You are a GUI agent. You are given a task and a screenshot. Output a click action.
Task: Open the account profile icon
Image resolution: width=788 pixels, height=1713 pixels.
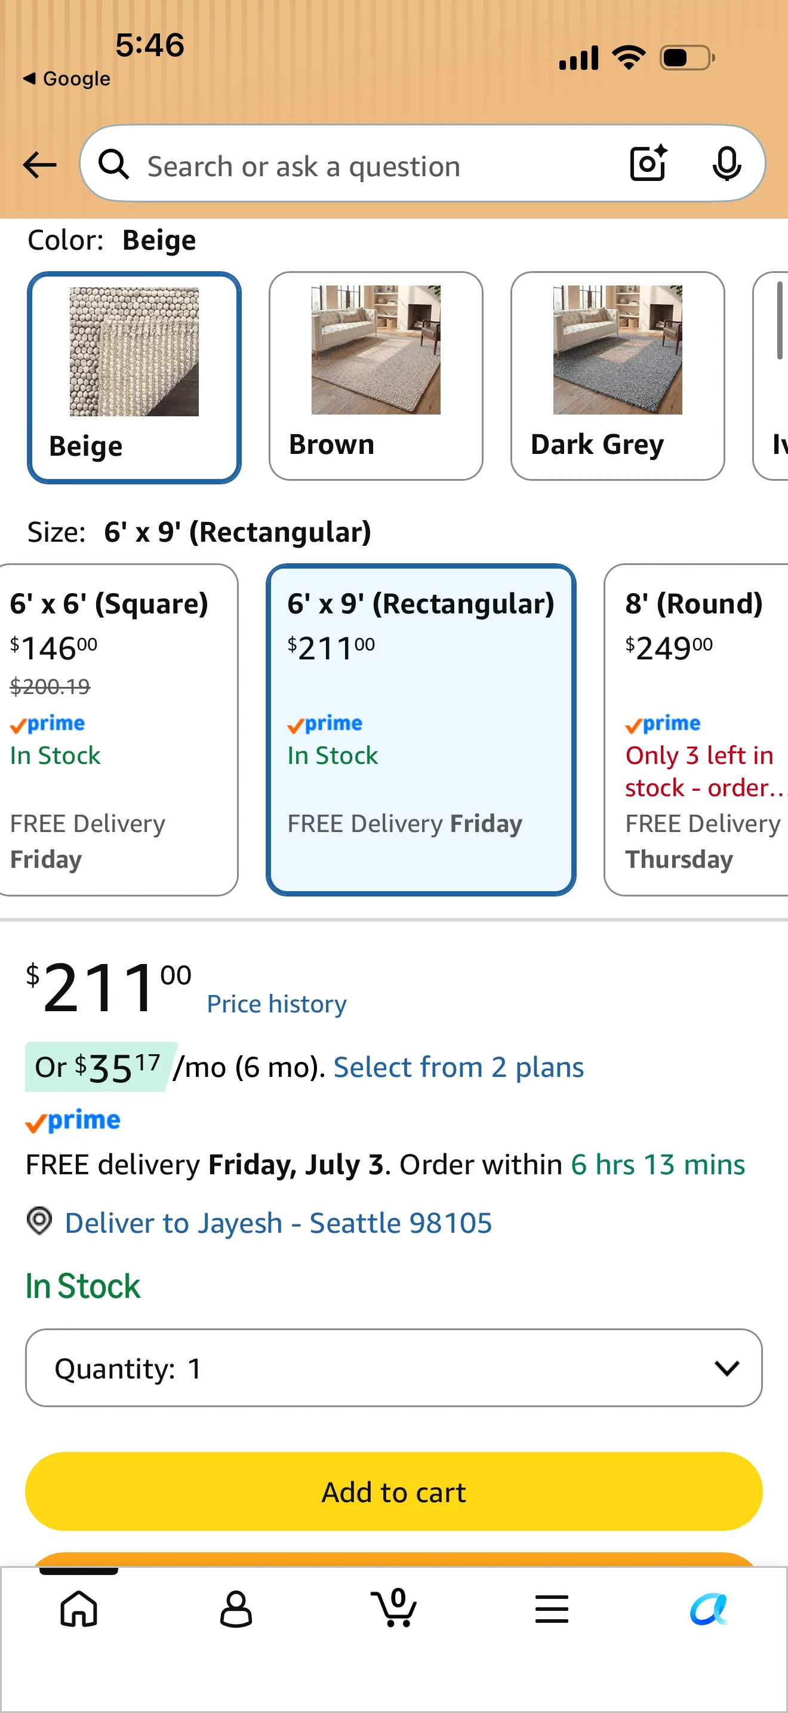coord(236,1608)
